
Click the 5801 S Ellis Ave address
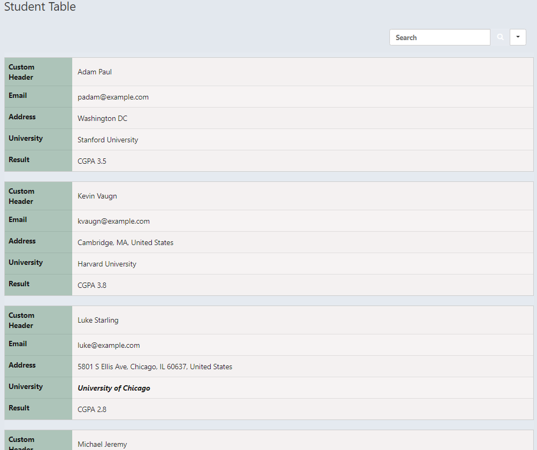155,367
